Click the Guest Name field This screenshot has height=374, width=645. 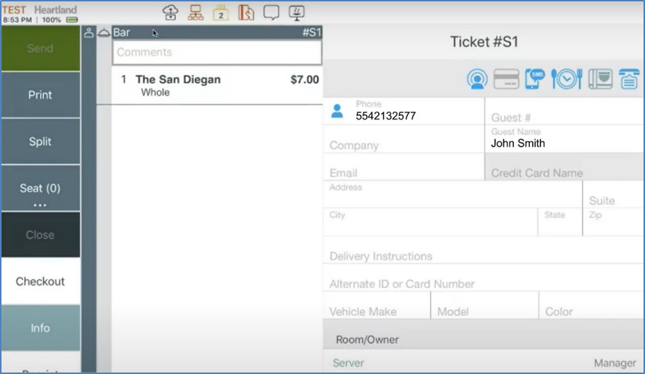coord(561,142)
